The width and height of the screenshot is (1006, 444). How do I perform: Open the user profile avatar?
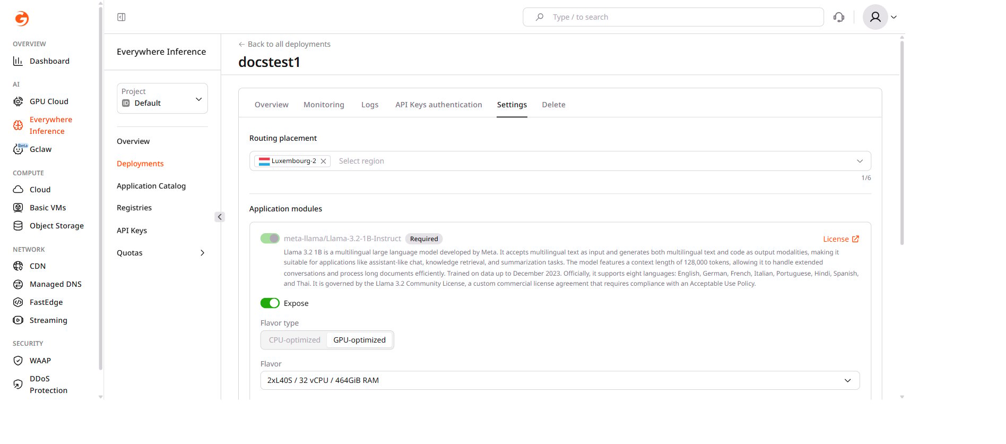pyautogui.click(x=875, y=17)
